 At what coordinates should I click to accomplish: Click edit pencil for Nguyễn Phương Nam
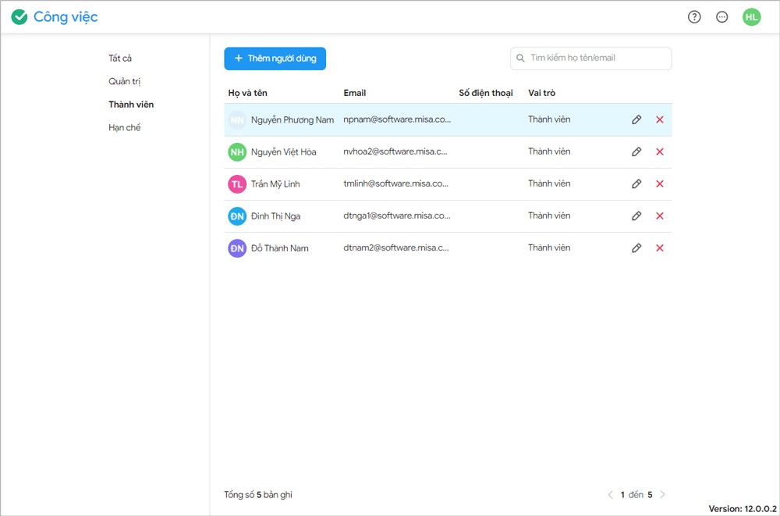(636, 119)
